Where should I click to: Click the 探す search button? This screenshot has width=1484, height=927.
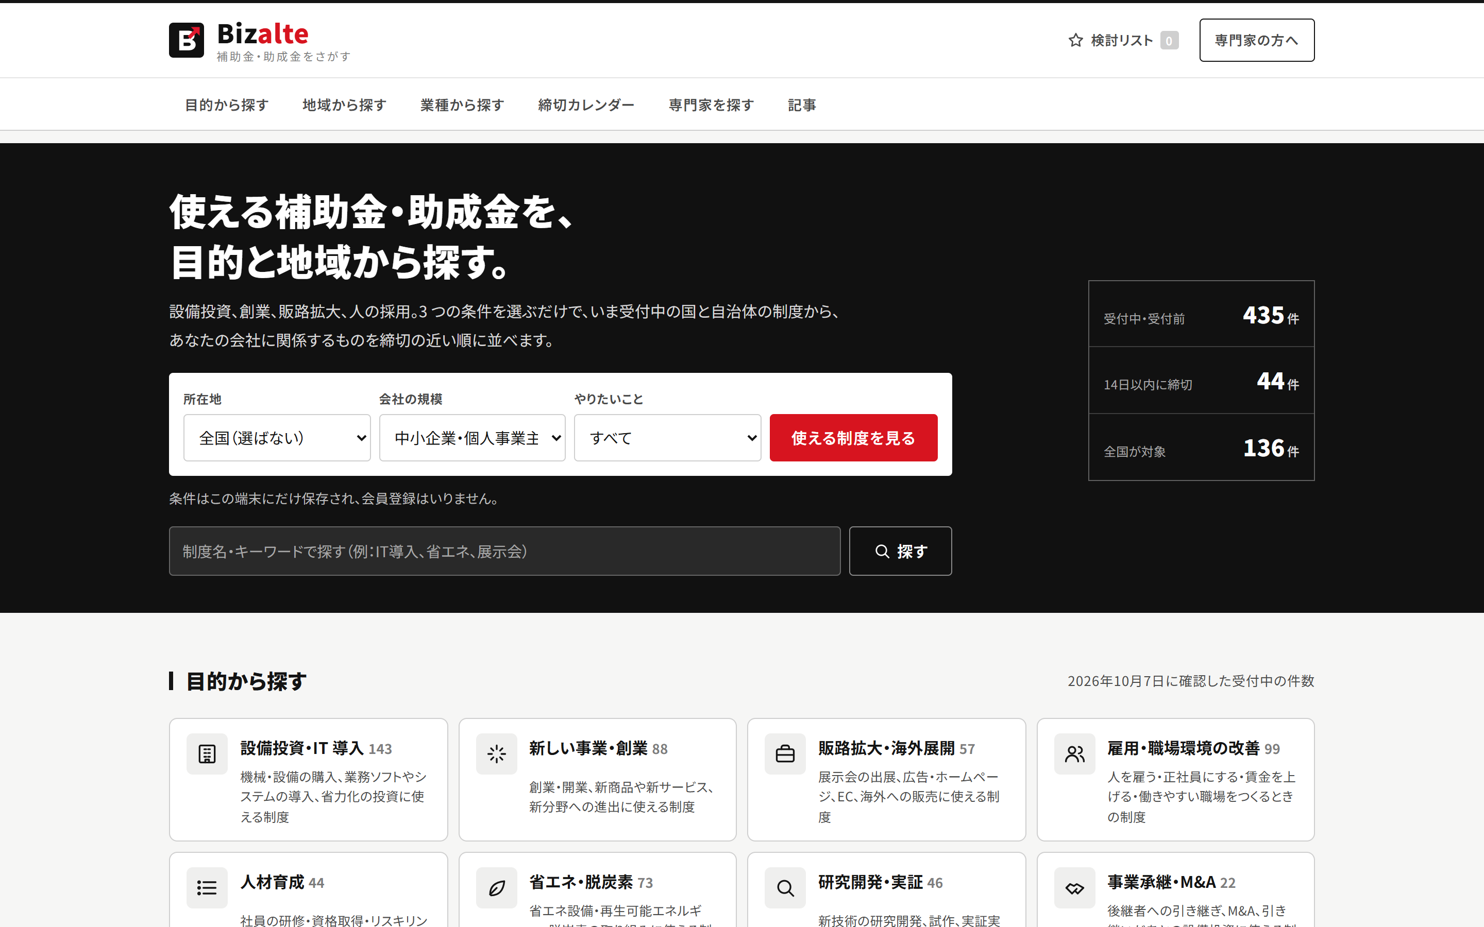click(x=900, y=551)
